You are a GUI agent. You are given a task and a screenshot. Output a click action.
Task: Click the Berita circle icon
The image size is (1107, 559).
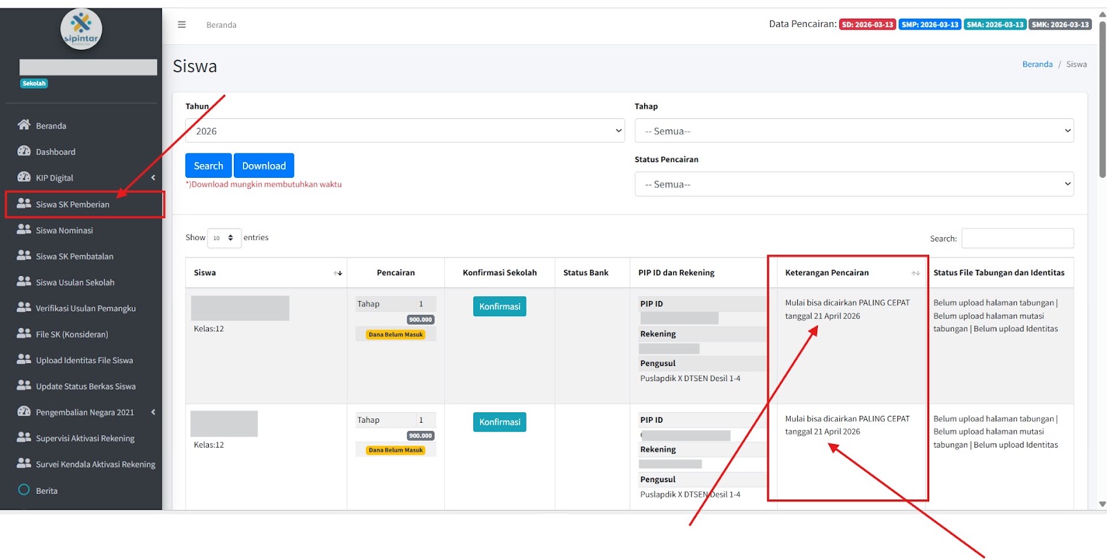point(24,490)
